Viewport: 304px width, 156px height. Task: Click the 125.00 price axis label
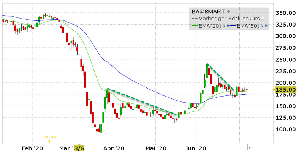(286, 118)
